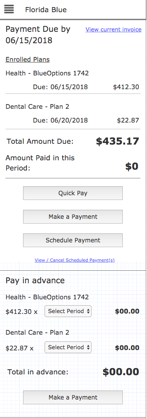Click the Payment Due by 06/15/2018 heading
Viewport: 147px width, 418px height.
pyautogui.click(x=38, y=35)
